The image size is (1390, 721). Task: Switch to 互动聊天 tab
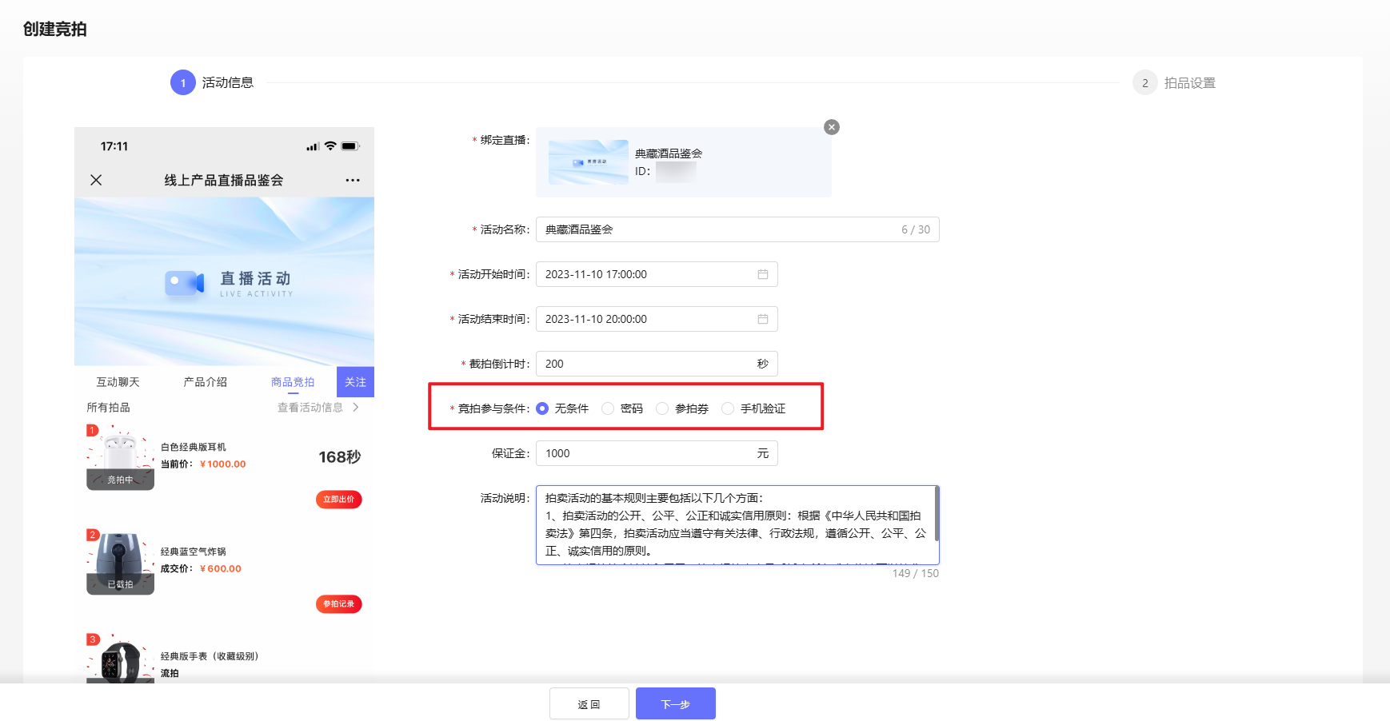118,382
